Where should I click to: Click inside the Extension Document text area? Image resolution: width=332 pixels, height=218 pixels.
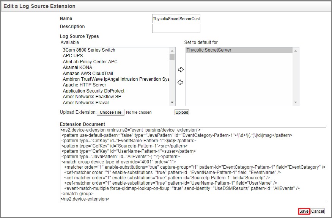(193, 165)
